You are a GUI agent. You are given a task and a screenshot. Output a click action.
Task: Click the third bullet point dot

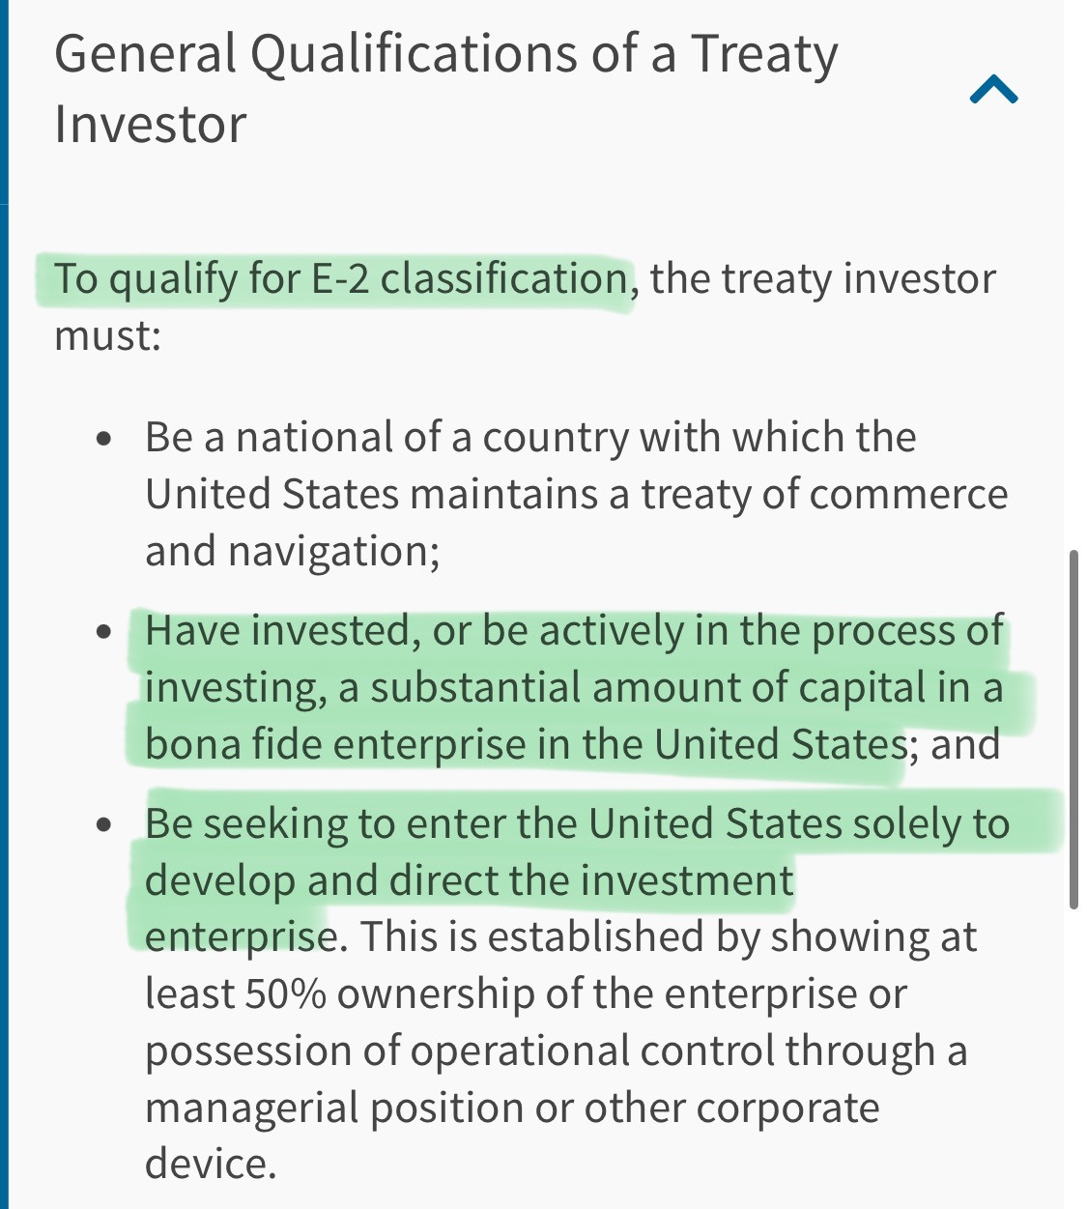click(x=105, y=824)
